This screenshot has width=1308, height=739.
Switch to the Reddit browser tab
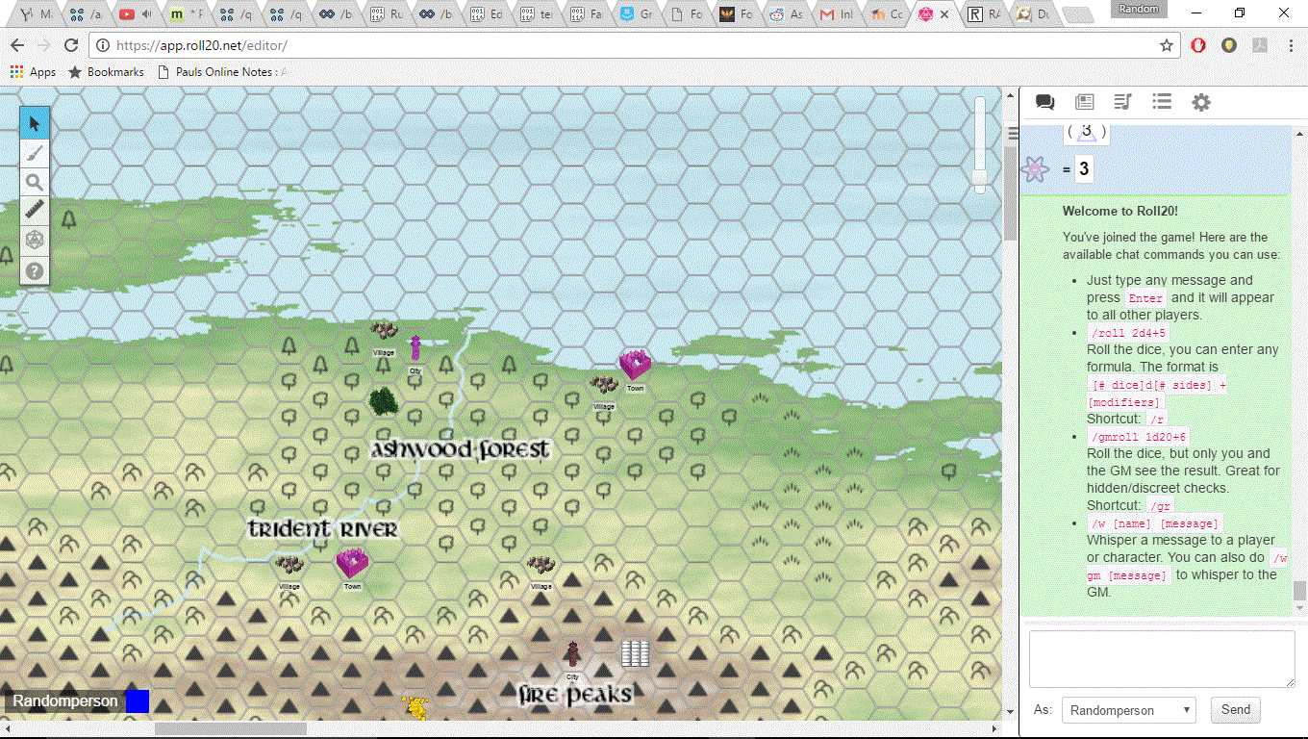pos(785,14)
